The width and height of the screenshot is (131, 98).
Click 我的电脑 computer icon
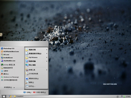pos(27,61)
